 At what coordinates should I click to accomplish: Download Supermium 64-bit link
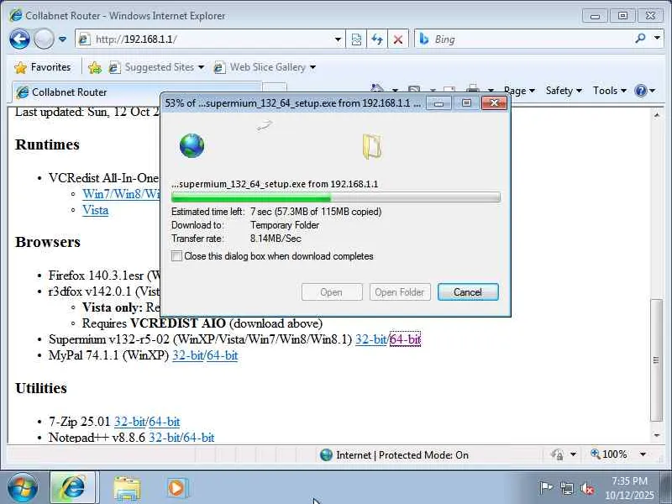pyautogui.click(x=405, y=339)
